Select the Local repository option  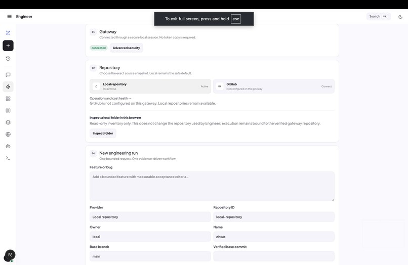pyautogui.click(x=150, y=86)
